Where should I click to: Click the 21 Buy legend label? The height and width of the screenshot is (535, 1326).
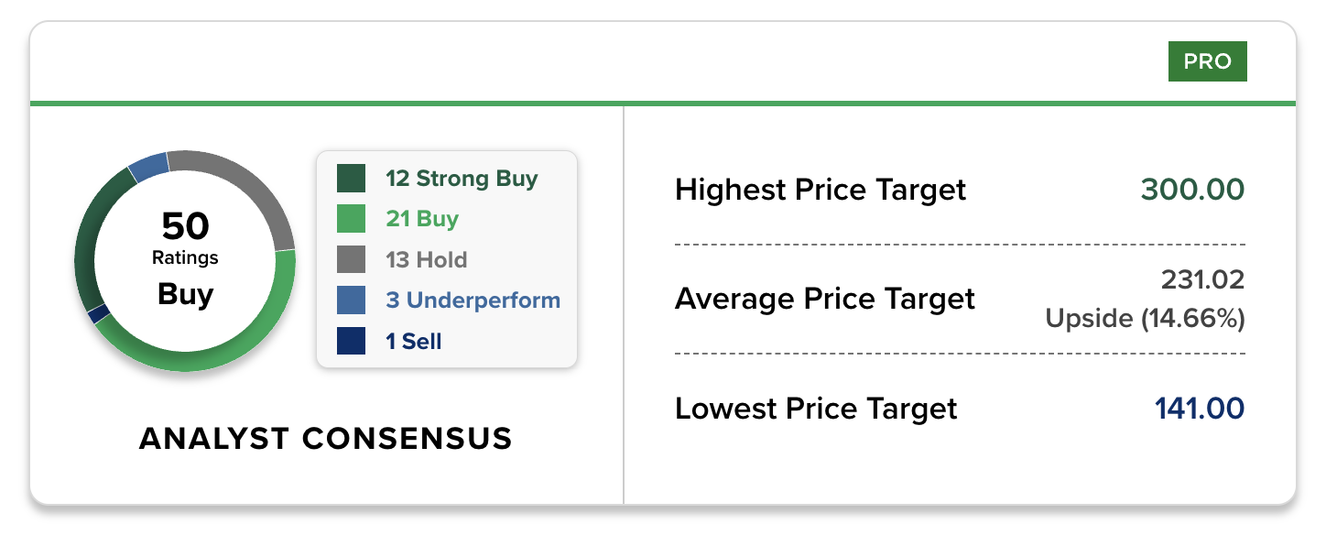[422, 220]
